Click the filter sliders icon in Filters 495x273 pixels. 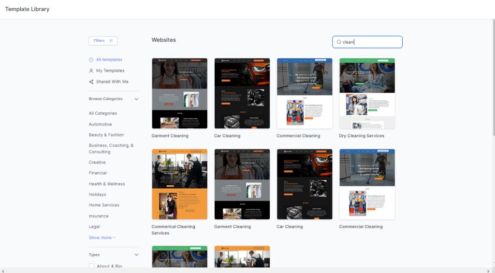pos(111,41)
